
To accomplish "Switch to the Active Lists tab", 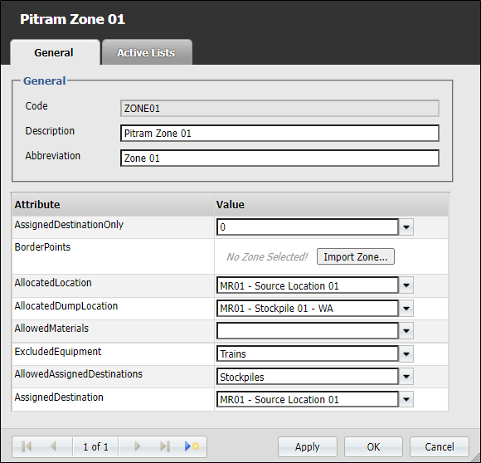I will coord(147,52).
